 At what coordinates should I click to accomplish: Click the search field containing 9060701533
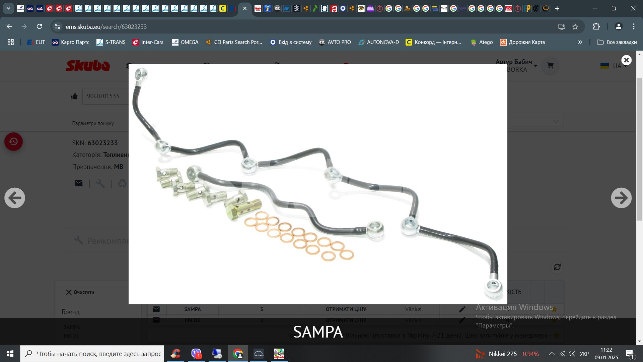[x=105, y=96]
